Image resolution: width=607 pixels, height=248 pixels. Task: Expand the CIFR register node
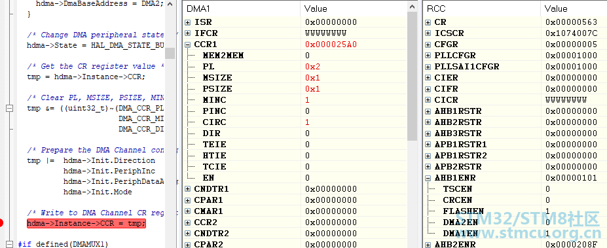pyautogui.click(x=428, y=89)
